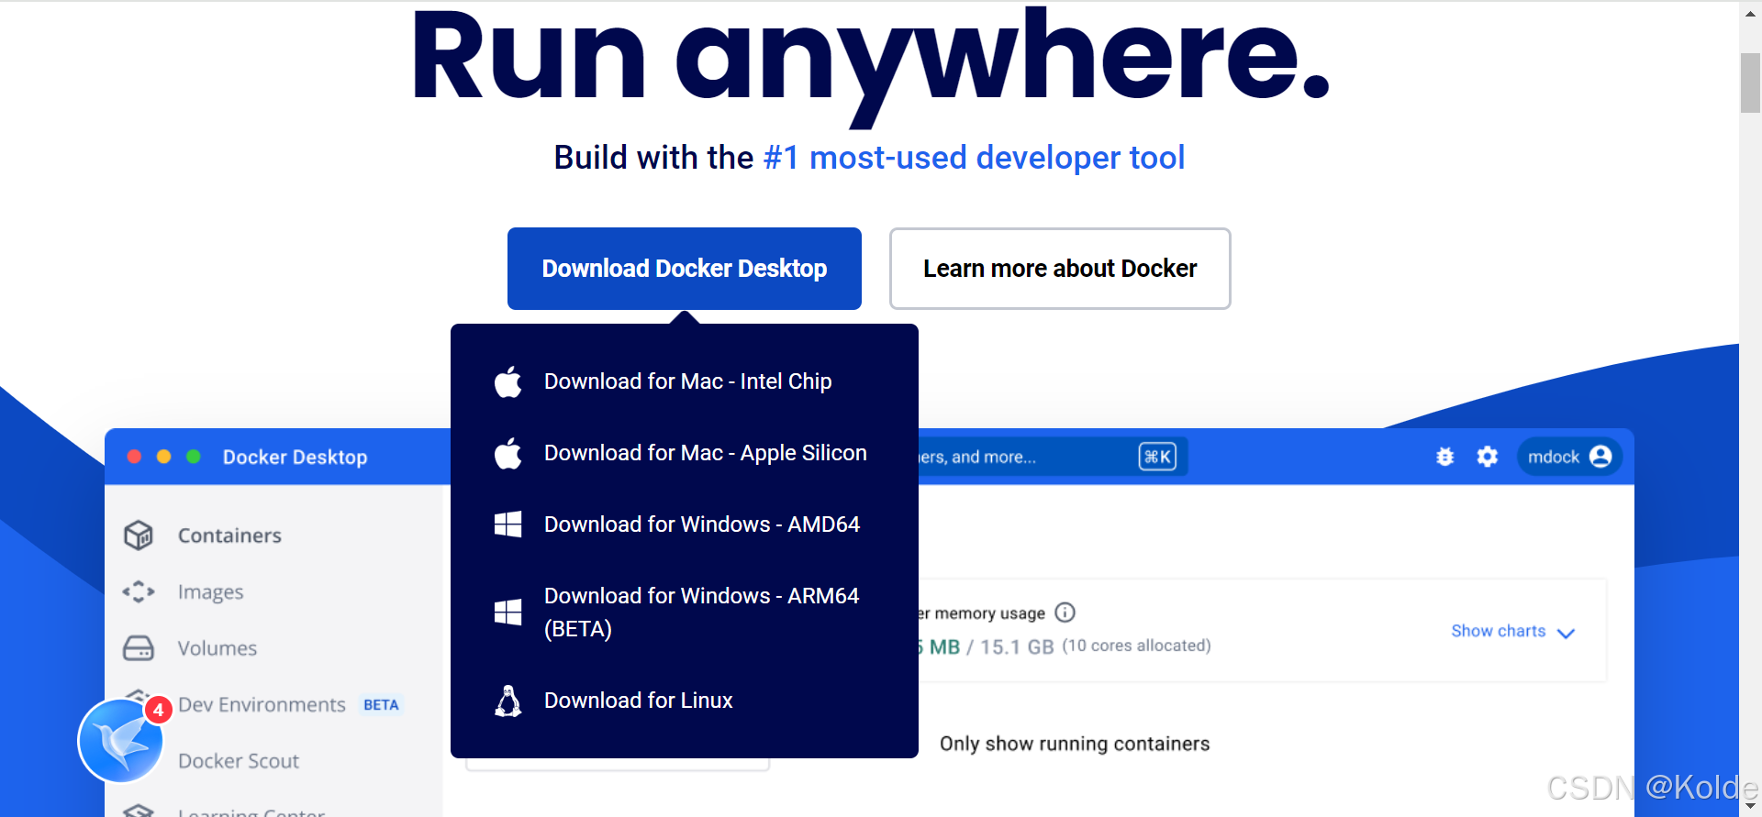
Task: Click the Show charts chevron arrow
Action: (x=1567, y=633)
